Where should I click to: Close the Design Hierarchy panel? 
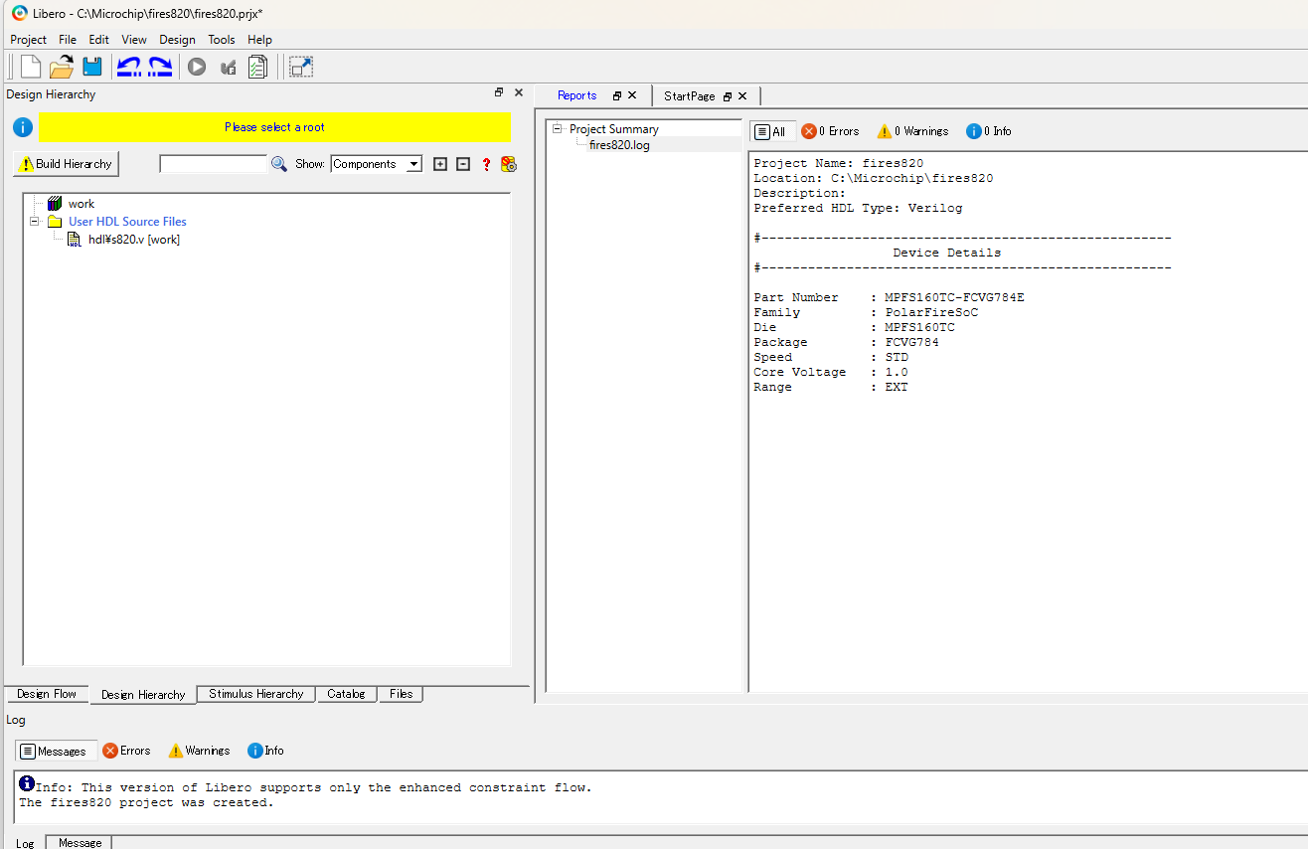click(518, 92)
